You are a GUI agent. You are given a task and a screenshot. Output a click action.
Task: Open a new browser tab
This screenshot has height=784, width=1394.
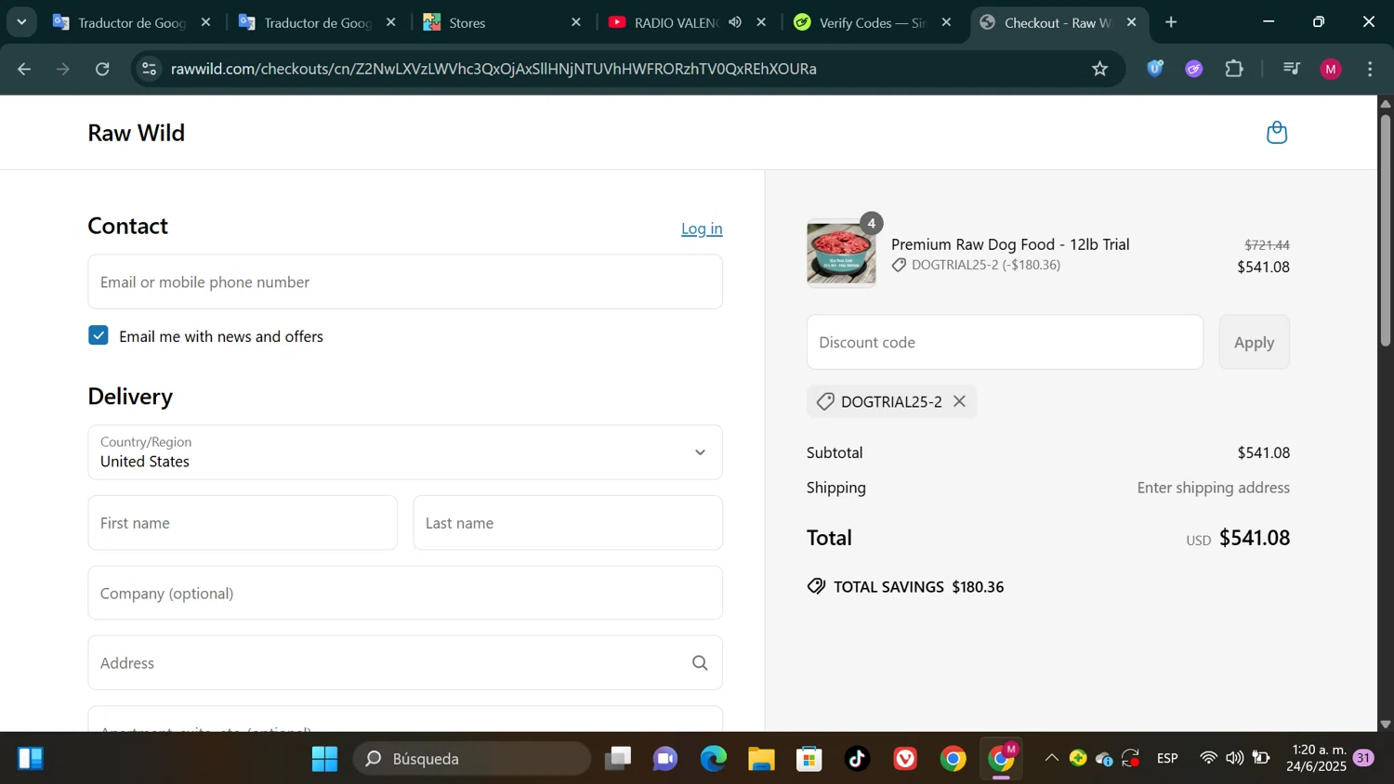click(x=1171, y=22)
